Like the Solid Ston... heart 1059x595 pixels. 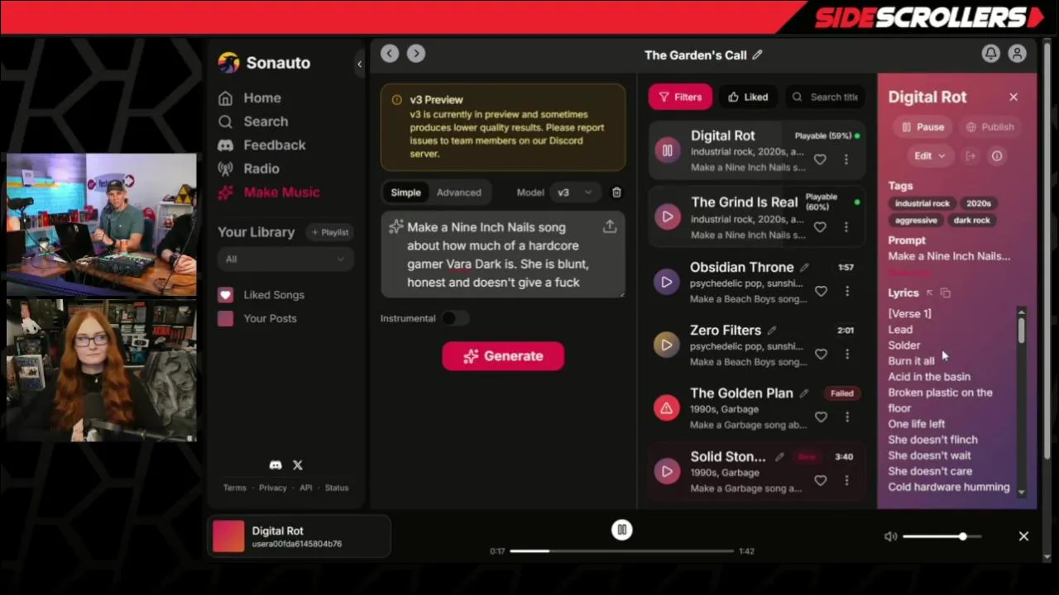[821, 480]
